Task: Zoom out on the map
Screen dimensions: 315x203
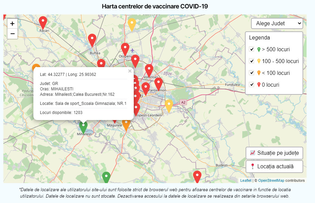Action: point(12,34)
